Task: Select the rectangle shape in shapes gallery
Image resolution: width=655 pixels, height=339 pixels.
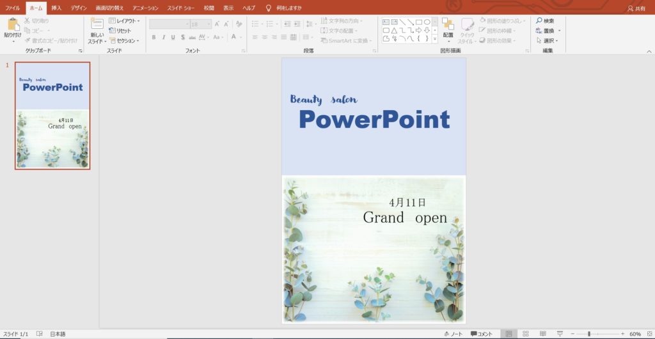Action: (x=418, y=22)
